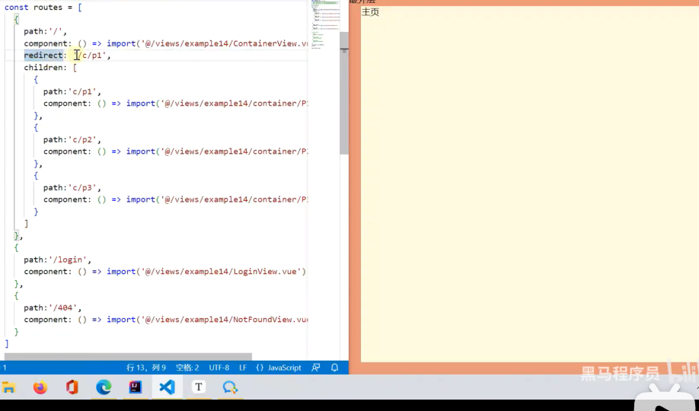Open Firefox from the taskbar
The width and height of the screenshot is (699, 411).
(x=40, y=387)
